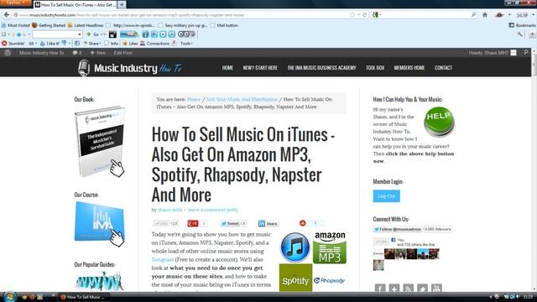Open the Most Visited bookmarks folder
This screenshot has width=537, height=302.
tap(16, 25)
